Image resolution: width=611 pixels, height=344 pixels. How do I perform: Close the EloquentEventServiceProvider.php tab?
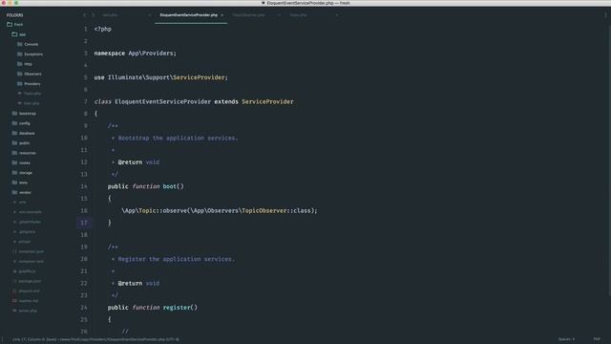tap(222, 15)
